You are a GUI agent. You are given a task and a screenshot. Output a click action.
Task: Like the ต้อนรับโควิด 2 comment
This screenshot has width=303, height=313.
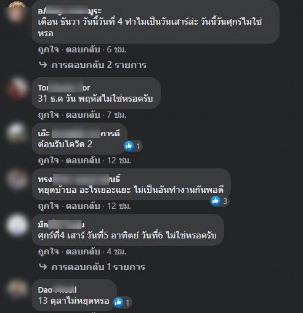point(48,160)
